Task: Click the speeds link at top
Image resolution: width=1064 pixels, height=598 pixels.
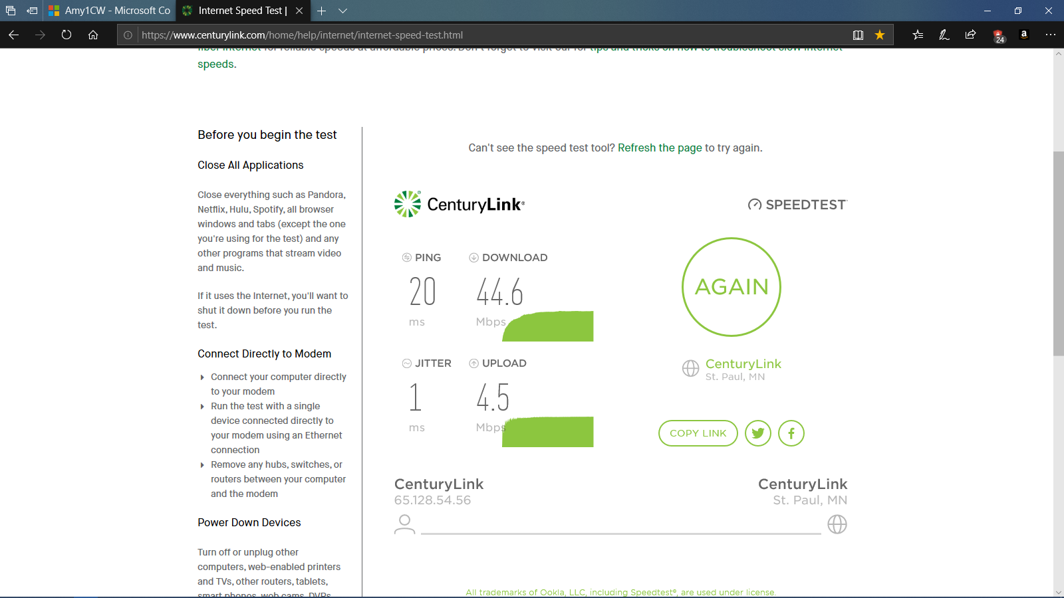Action: (x=215, y=64)
